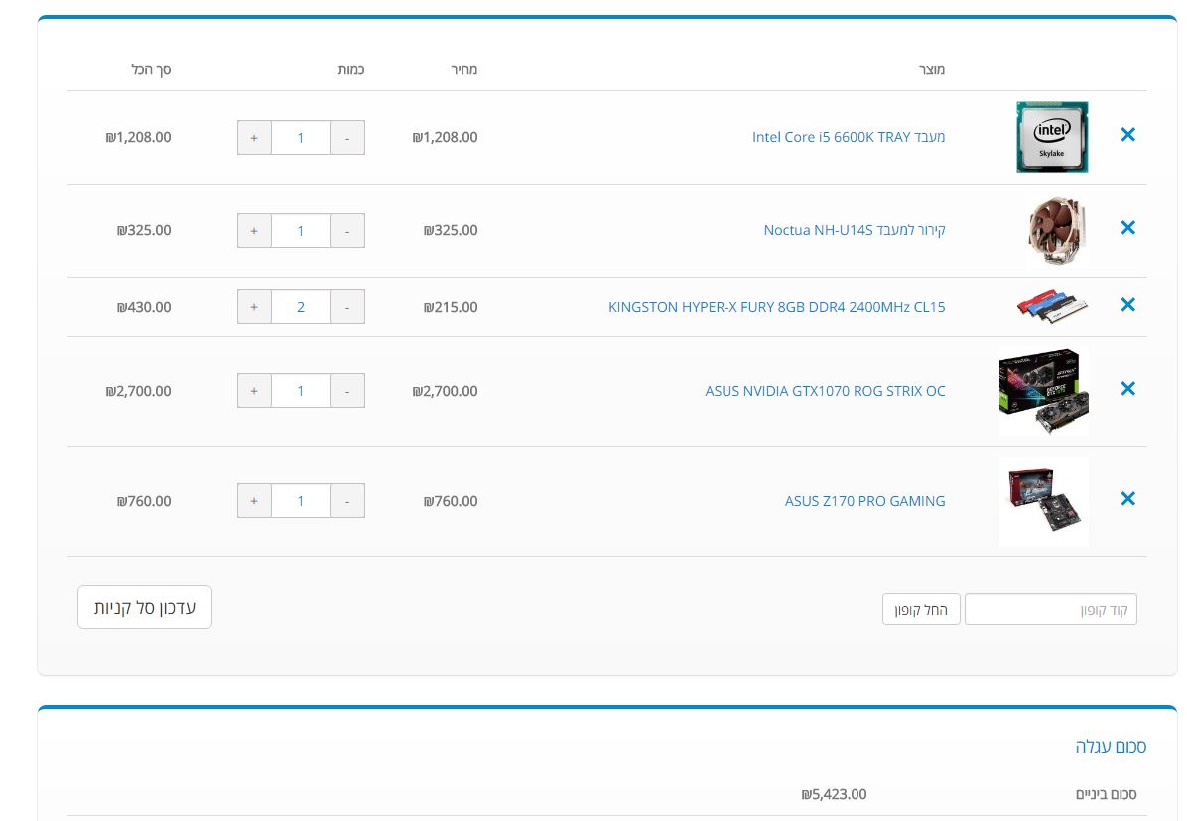This screenshot has width=1187, height=821.
Task: Remove Intel Core i5 6600K from cart
Action: tap(1127, 135)
